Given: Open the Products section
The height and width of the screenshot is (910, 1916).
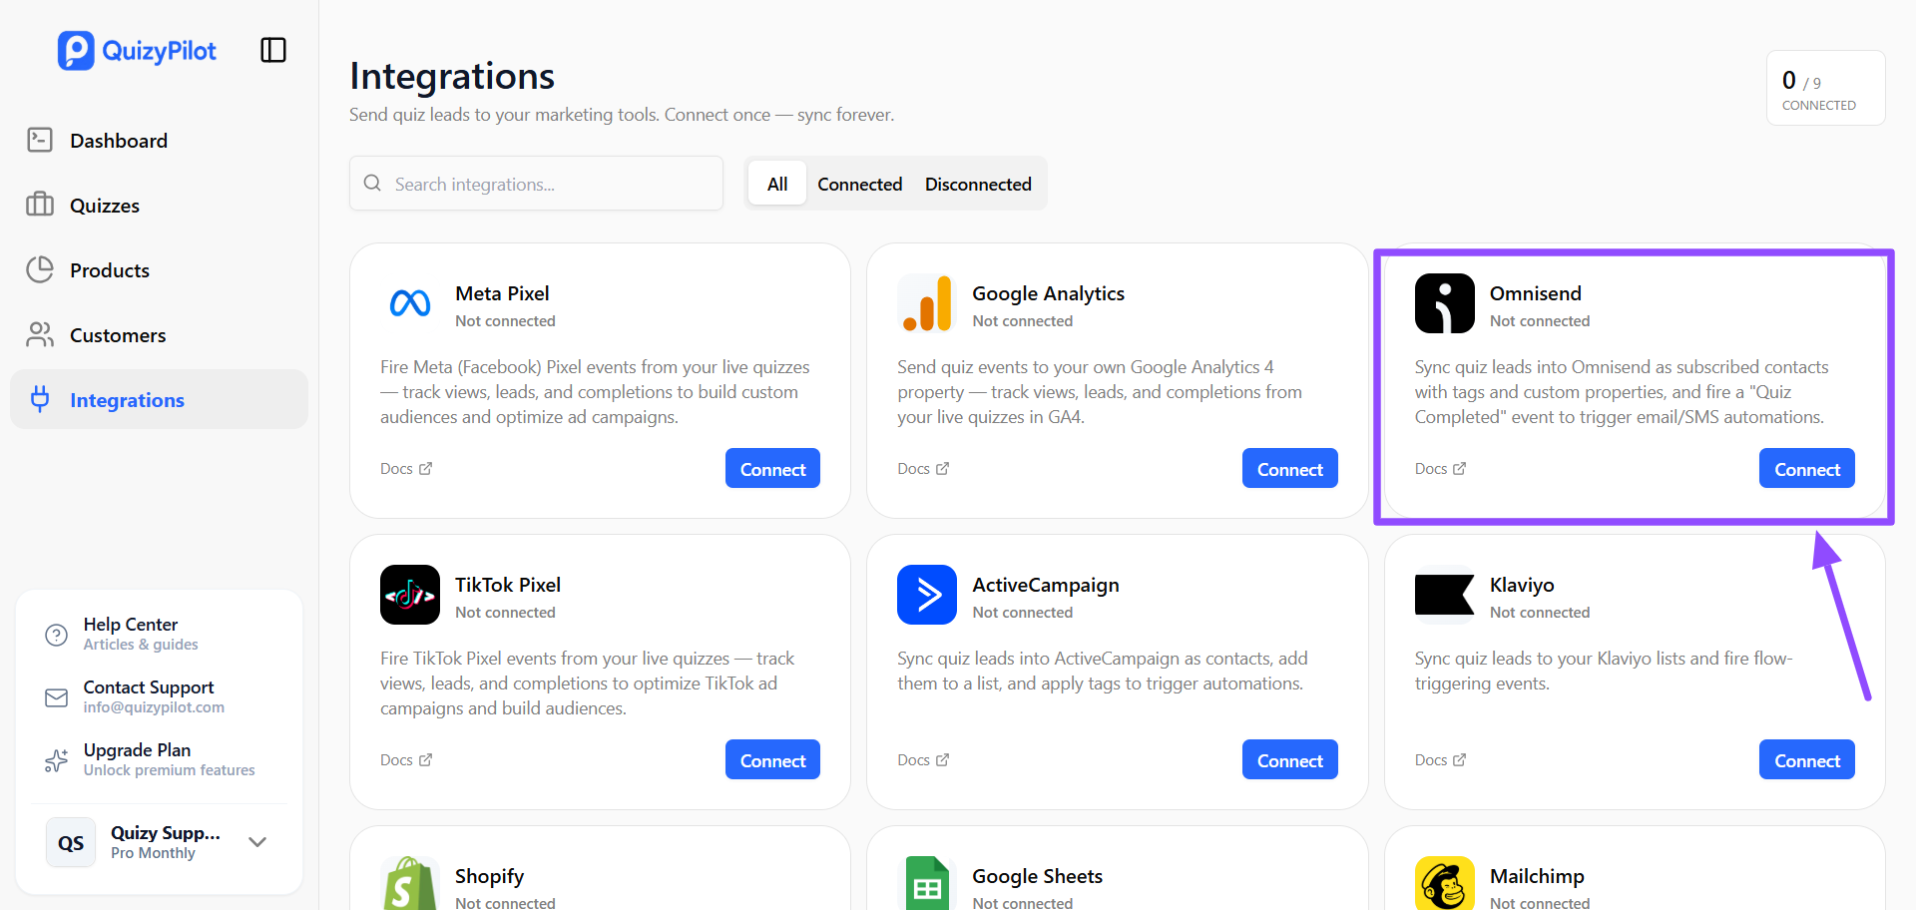Looking at the screenshot, I should 159,269.
